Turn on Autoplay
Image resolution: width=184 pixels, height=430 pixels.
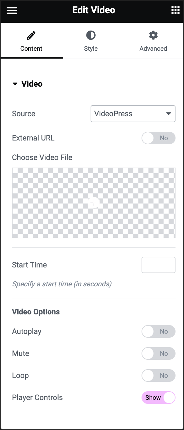(x=159, y=331)
